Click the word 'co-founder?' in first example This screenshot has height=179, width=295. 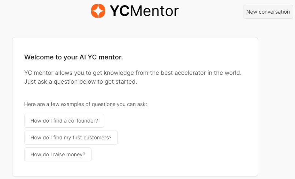[x=83, y=121]
